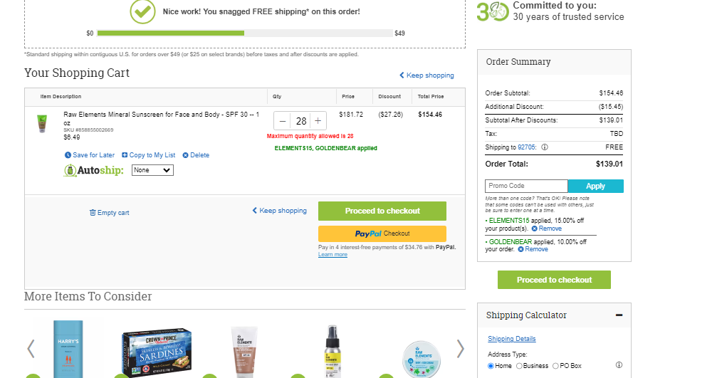Click the minus quantity button
The height and width of the screenshot is (378, 717).
point(283,121)
